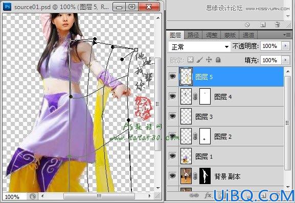Select the 图层 5 layer thumbnail
Viewport: 295px width, 203px height.
(x=186, y=77)
